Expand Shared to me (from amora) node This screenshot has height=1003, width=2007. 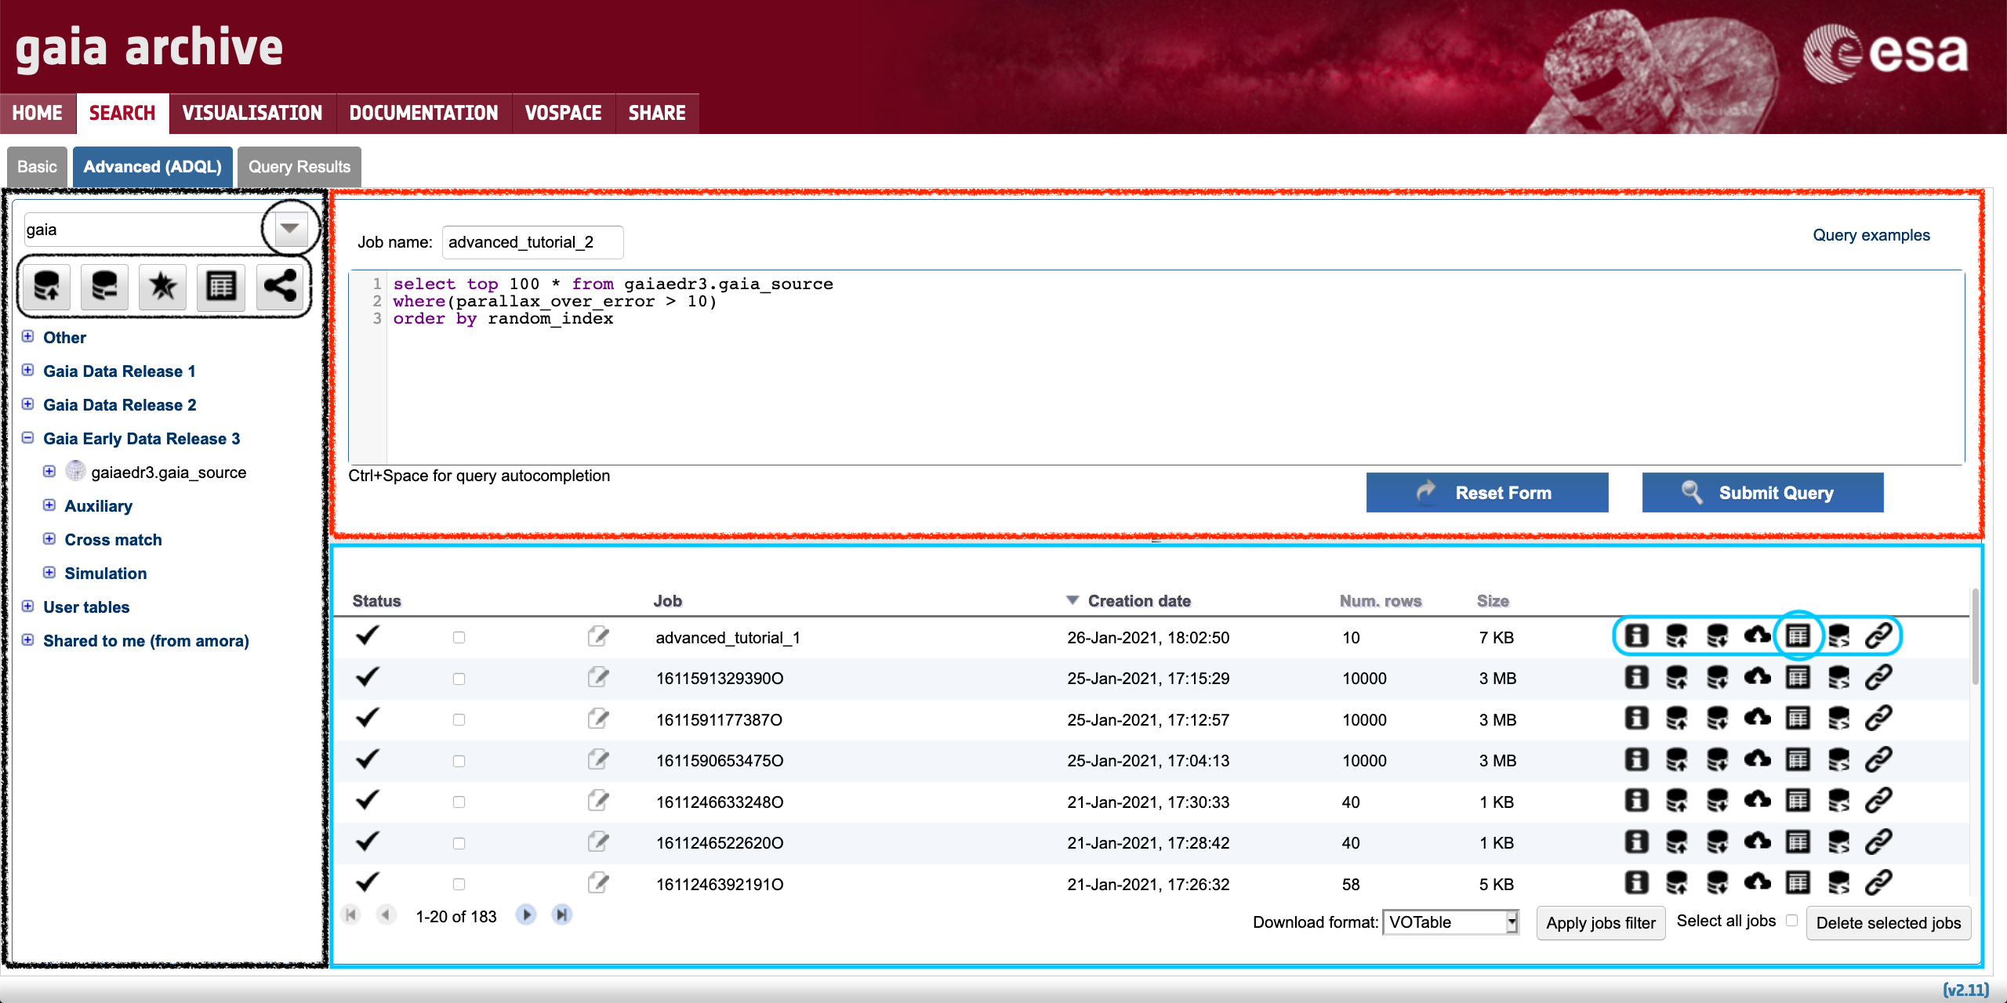pos(27,639)
